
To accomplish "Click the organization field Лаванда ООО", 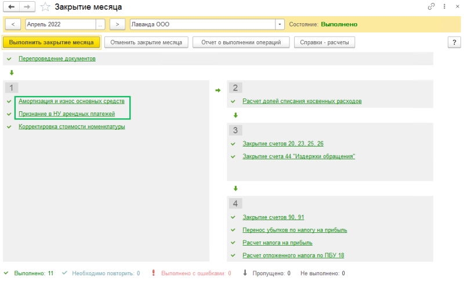I will tap(202, 24).
